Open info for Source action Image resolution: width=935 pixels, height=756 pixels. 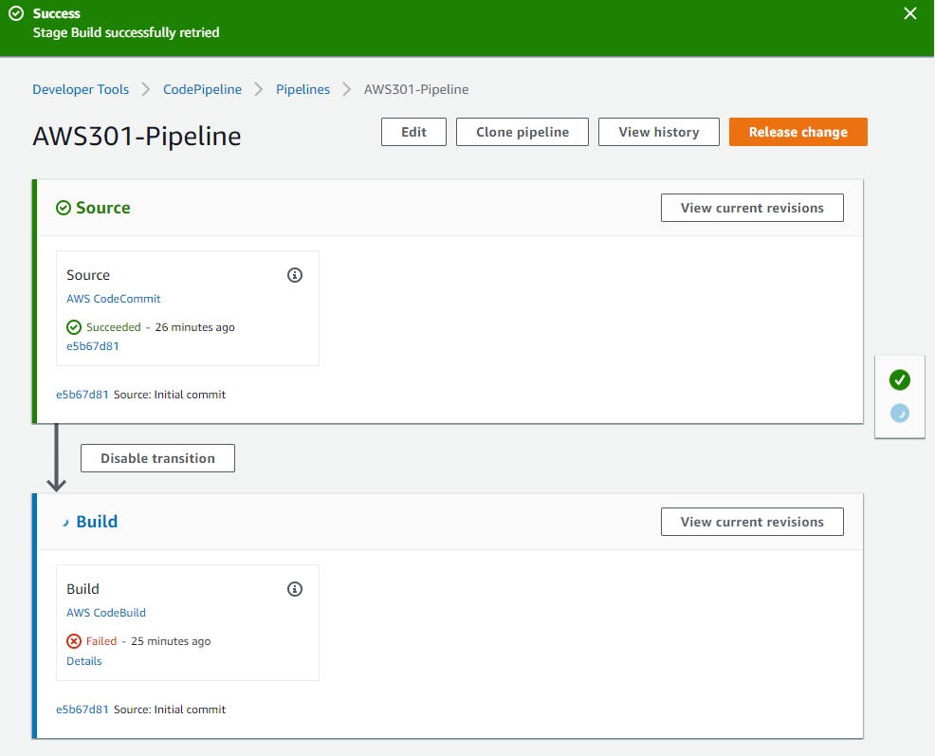pos(295,275)
